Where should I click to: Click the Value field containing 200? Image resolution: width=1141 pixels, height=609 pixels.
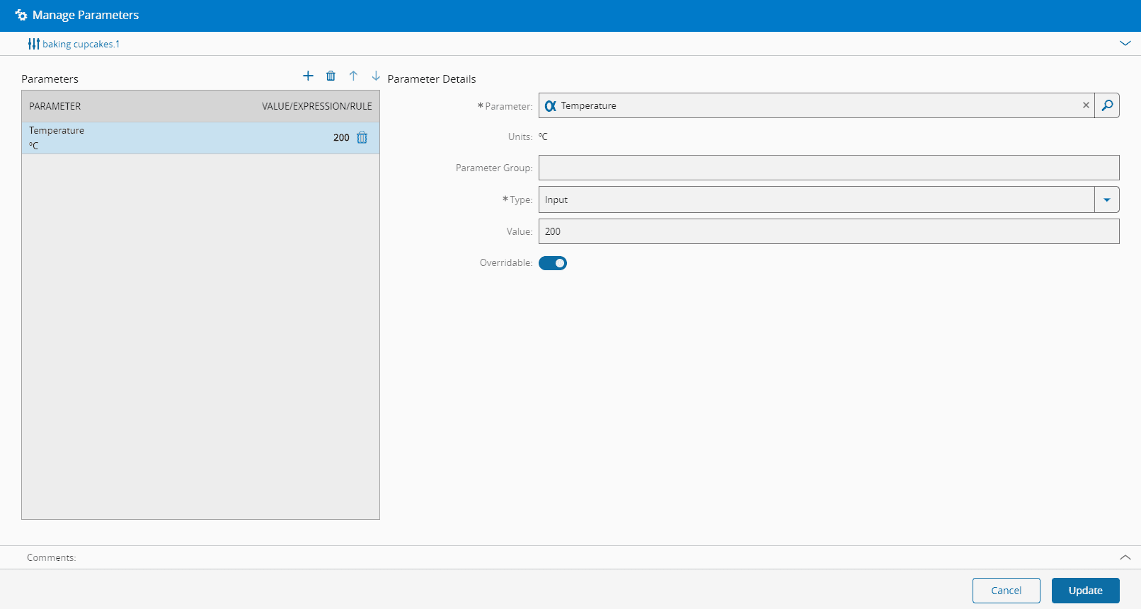pos(828,231)
